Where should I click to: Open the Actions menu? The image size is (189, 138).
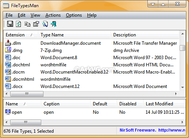pos(53,15)
